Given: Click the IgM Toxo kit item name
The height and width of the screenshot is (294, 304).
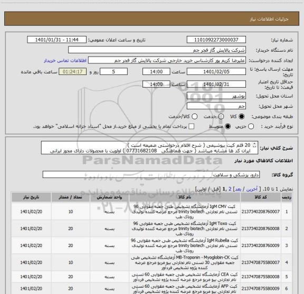Looking at the screenshot, I should pyautogui.click(x=185, y=229).
